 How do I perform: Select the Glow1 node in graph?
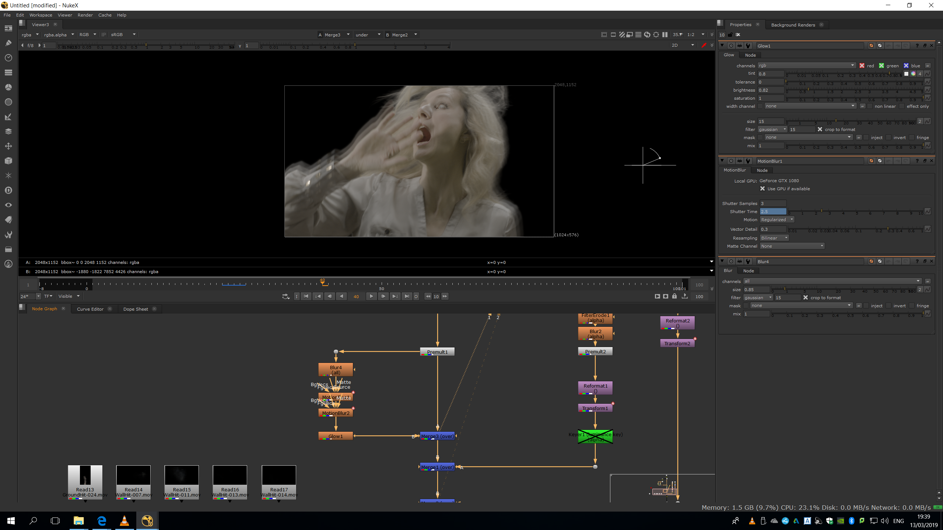pyautogui.click(x=336, y=436)
